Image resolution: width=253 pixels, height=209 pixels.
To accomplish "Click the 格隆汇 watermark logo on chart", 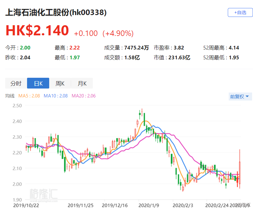I will click(43, 195).
